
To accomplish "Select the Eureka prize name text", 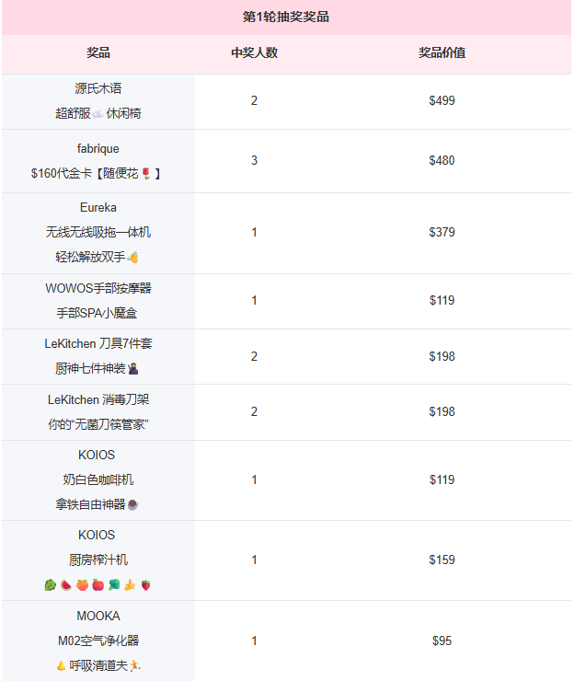I will pyautogui.click(x=98, y=208).
